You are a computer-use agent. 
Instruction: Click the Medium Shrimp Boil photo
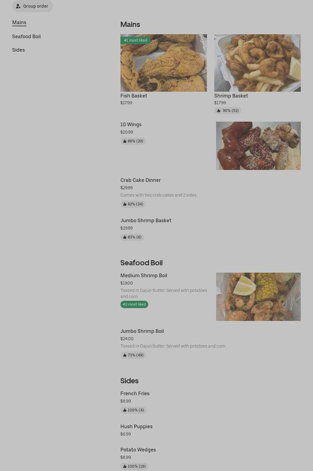tap(258, 297)
